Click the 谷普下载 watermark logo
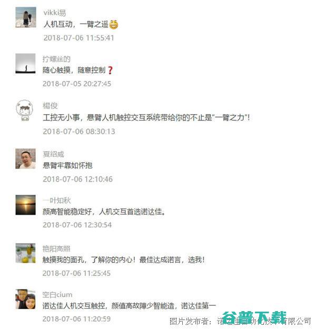 point(254,317)
